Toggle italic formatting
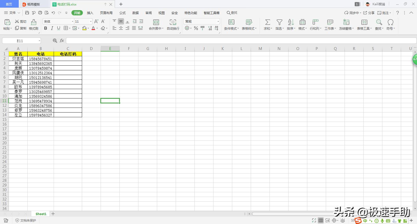This screenshot has width=417, height=224. point(52,28)
